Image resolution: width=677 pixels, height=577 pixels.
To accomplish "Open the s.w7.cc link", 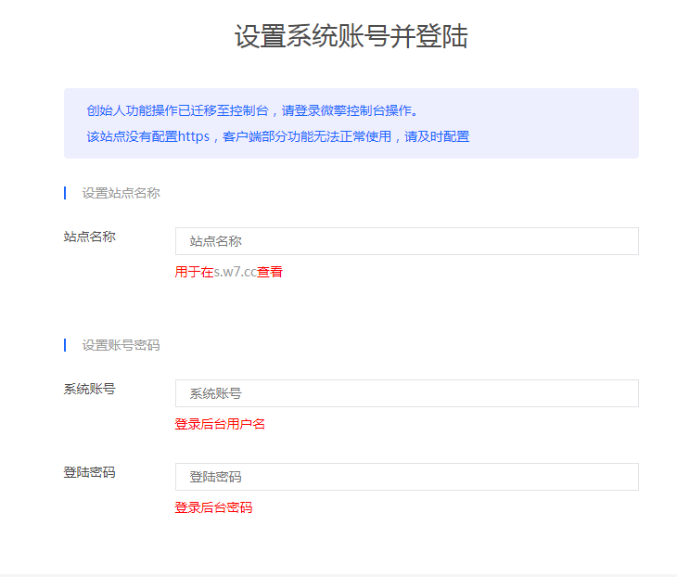I will point(235,272).
